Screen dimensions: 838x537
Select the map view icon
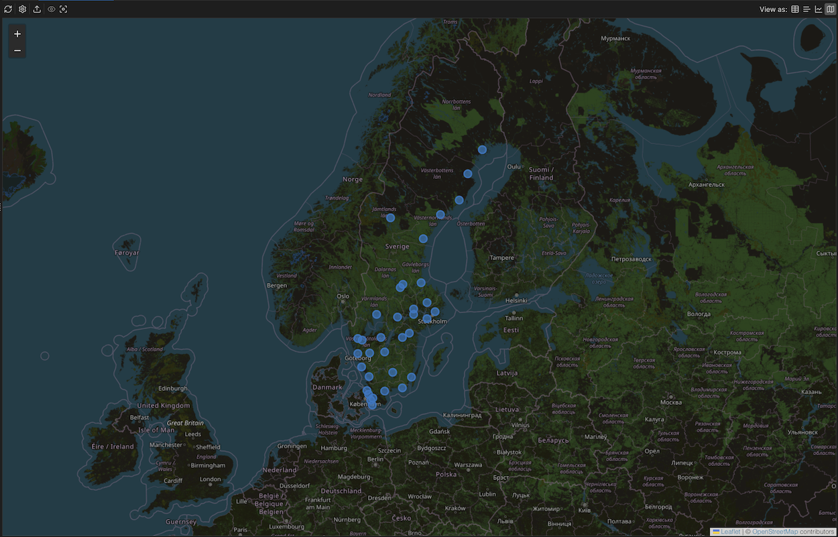point(831,9)
